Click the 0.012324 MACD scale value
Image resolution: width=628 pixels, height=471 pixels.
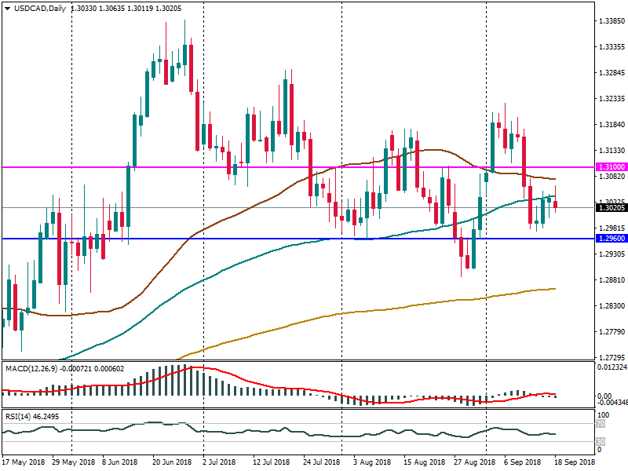pos(610,368)
